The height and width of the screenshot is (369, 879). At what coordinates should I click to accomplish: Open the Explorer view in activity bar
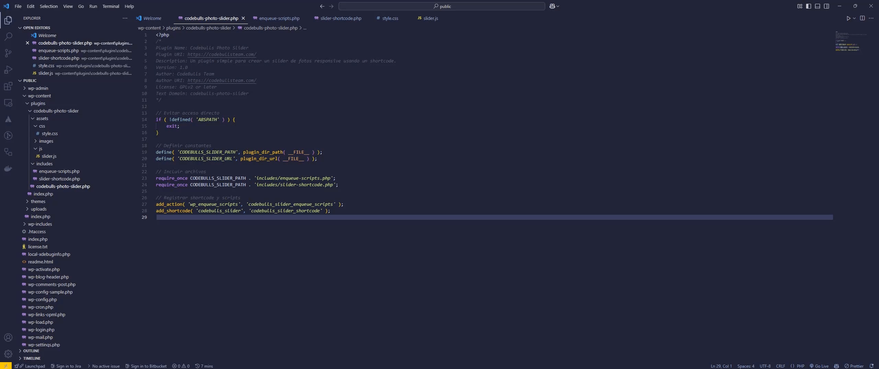click(x=8, y=20)
